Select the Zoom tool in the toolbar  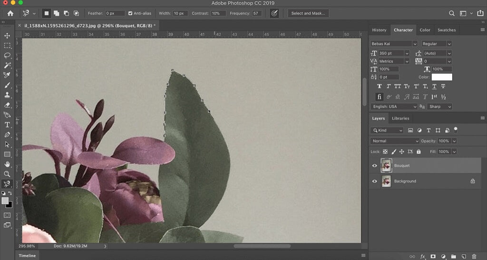pyautogui.click(x=7, y=174)
